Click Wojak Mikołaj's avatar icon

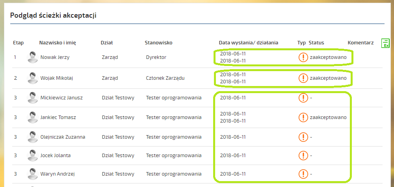pyautogui.click(x=32, y=78)
